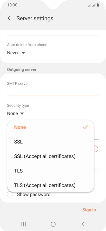Tap the system back navigation button
The width and height of the screenshot is (106, 231).
83,224
